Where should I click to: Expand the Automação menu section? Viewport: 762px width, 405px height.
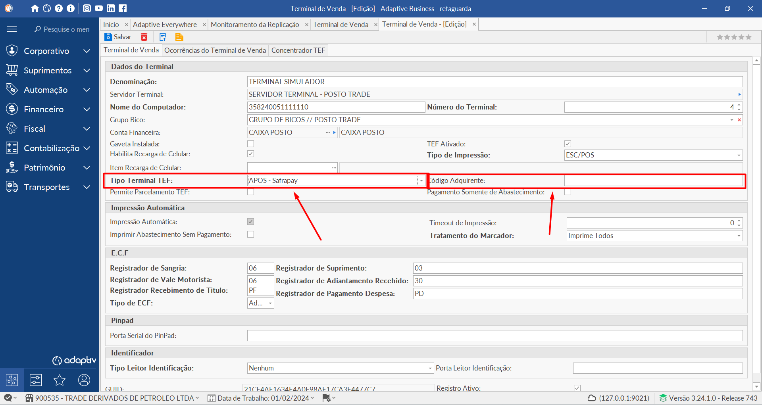point(49,90)
